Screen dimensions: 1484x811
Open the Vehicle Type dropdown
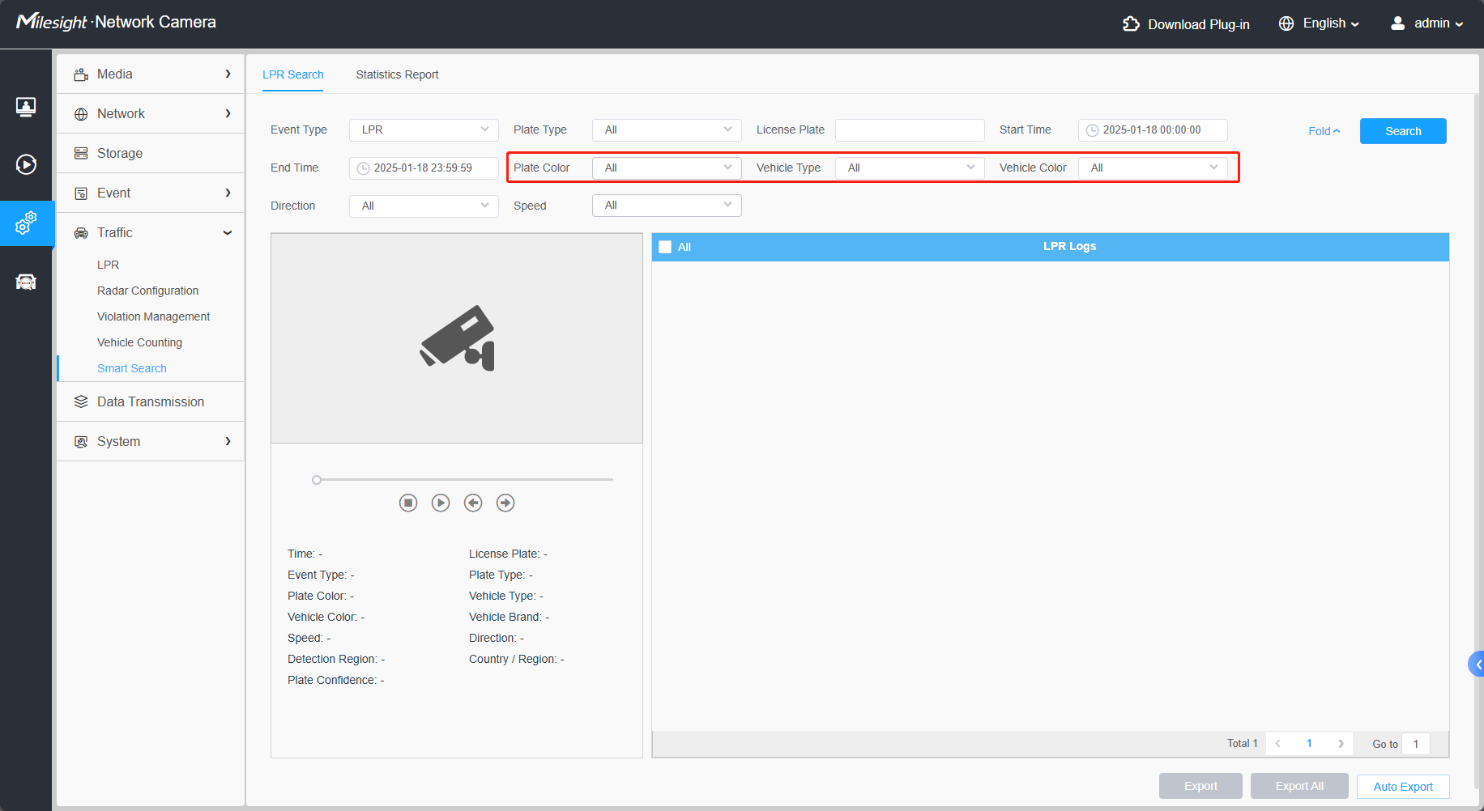click(910, 168)
